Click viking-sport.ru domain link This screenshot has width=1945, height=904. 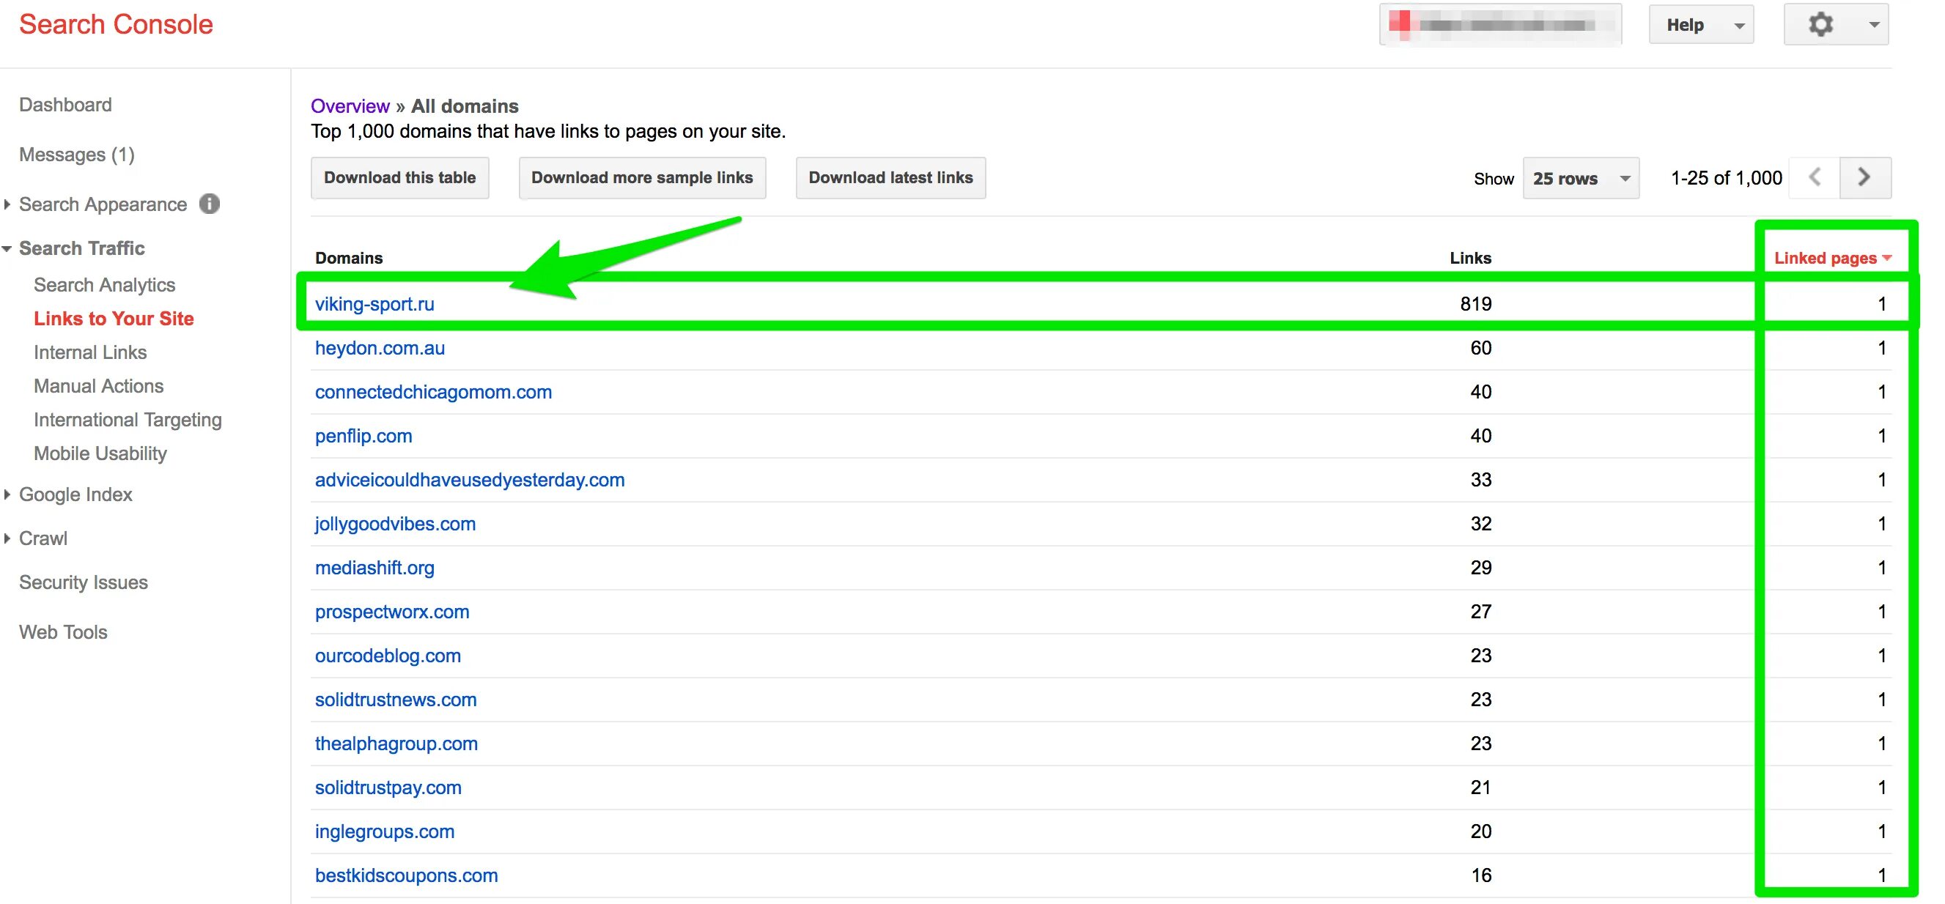tap(374, 303)
